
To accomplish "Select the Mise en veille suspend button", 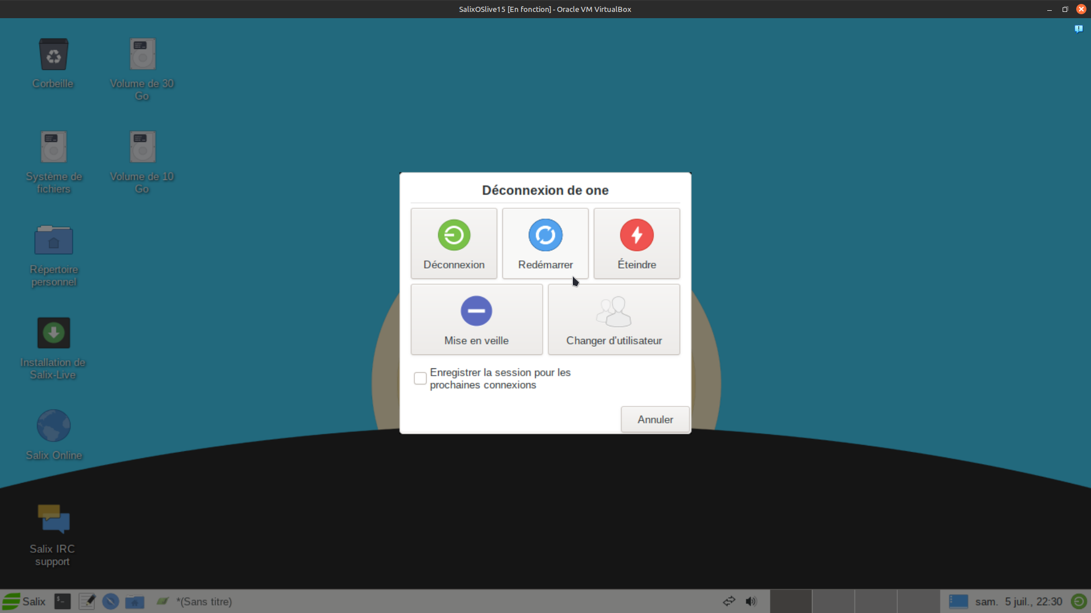I will [x=476, y=320].
